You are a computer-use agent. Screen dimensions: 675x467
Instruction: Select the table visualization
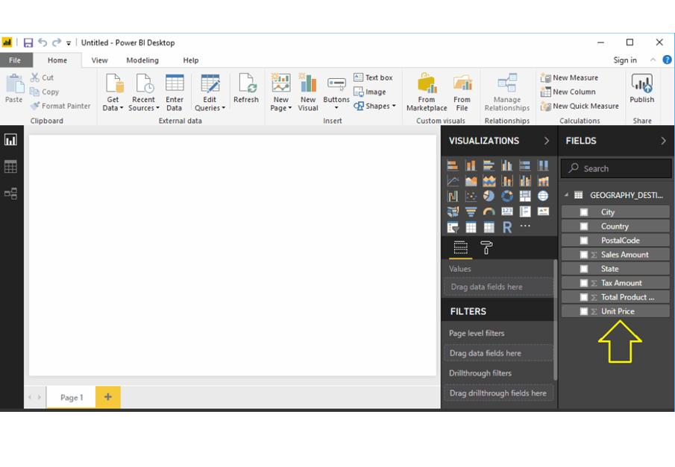click(471, 227)
